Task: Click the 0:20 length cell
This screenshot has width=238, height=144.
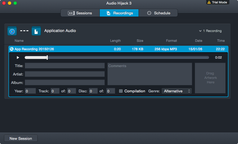Action: (x=117, y=49)
